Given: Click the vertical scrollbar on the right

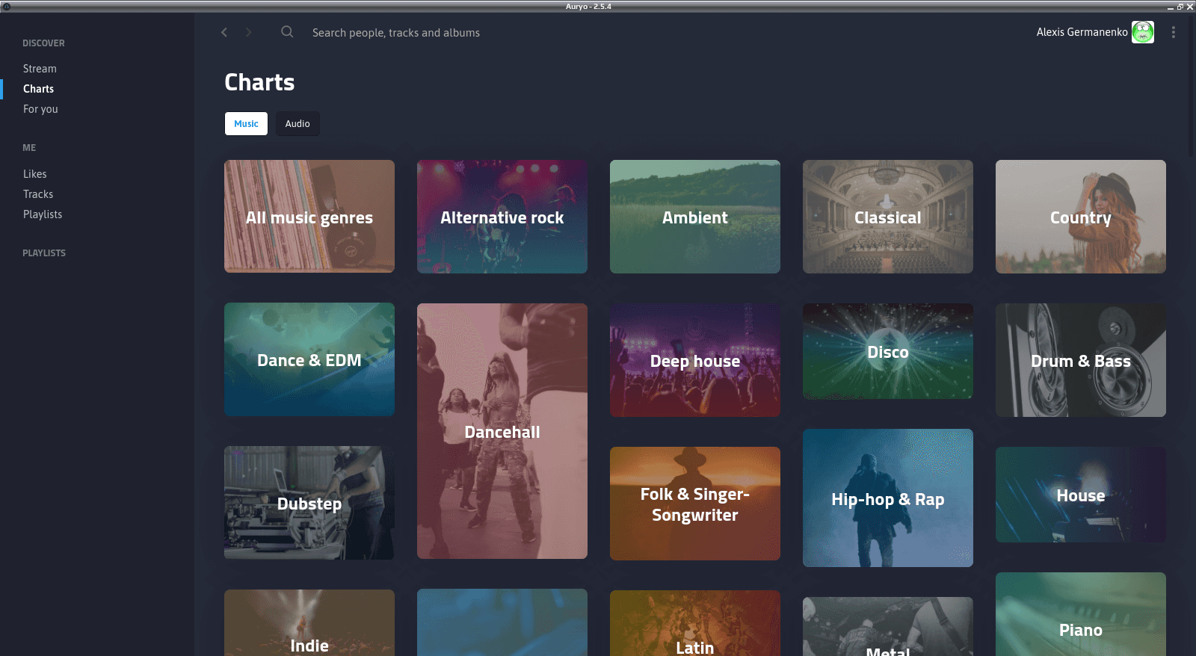Looking at the screenshot, I should 1191,86.
